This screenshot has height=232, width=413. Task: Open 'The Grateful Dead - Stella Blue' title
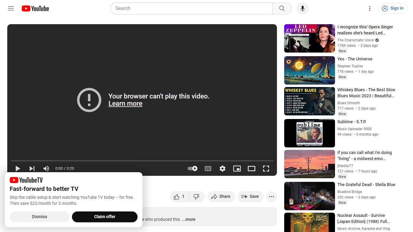coord(366,185)
